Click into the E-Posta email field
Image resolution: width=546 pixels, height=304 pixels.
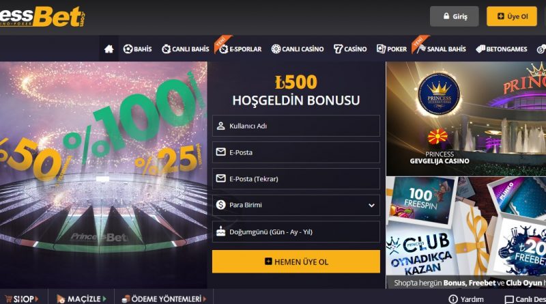(x=296, y=152)
